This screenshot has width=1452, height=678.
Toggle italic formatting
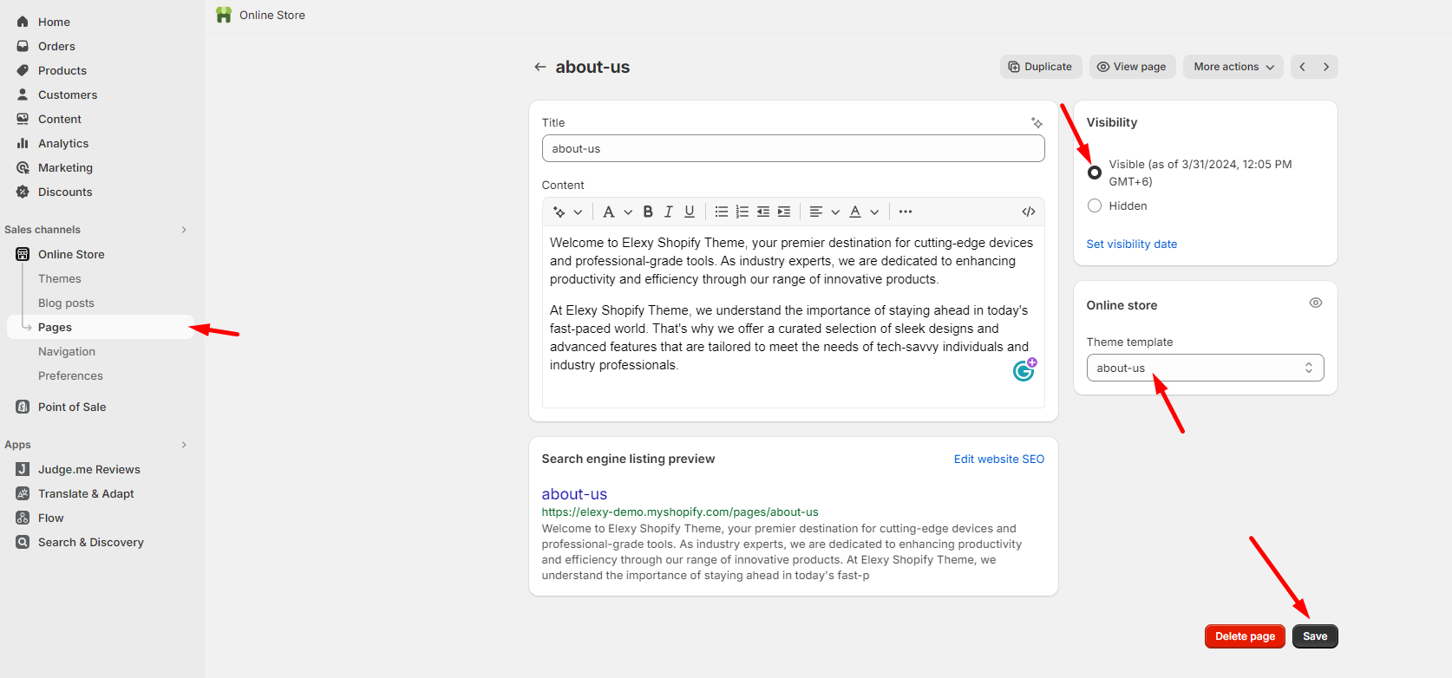[669, 212]
